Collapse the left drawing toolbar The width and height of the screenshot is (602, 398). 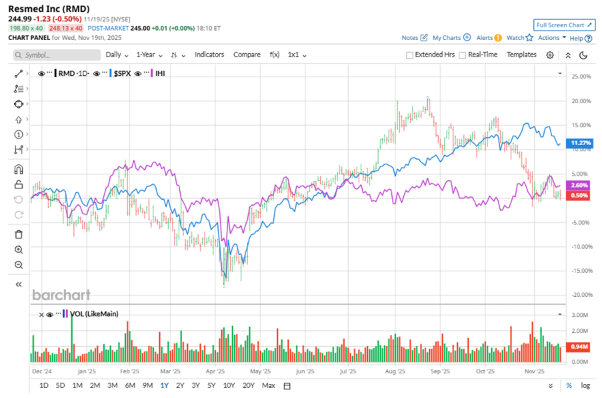pos(19,284)
